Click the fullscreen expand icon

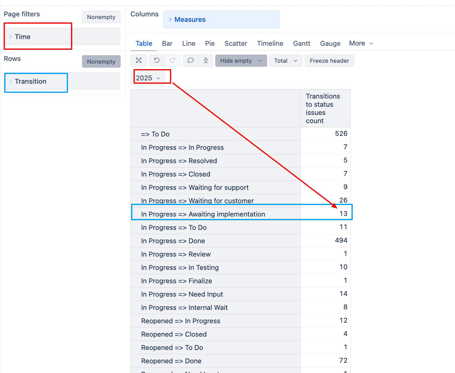pyautogui.click(x=139, y=61)
